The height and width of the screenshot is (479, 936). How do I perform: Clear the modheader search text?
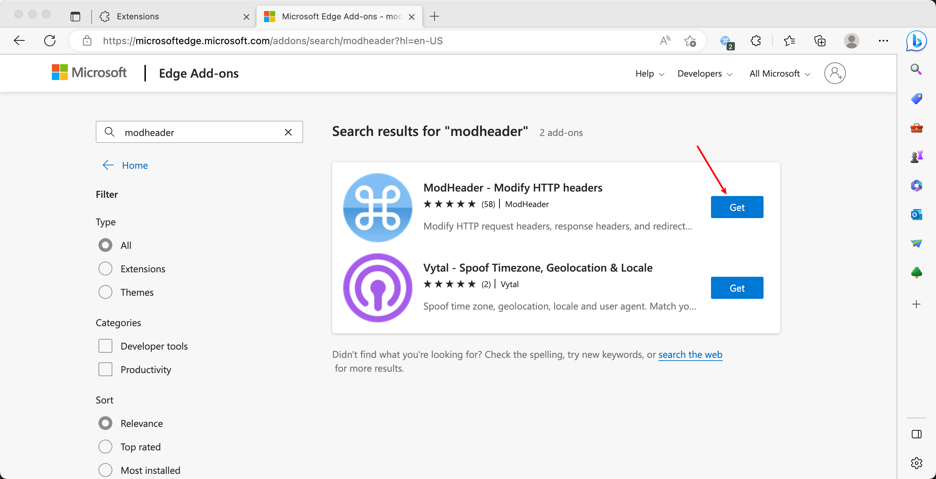[x=288, y=132]
